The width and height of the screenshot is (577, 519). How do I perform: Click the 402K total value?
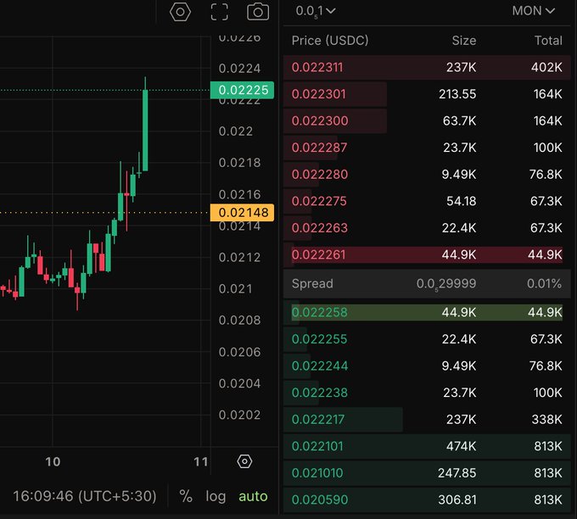(x=546, y=67)
